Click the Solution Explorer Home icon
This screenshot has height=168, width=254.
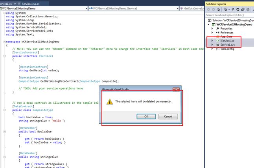(x=218, y=9)
